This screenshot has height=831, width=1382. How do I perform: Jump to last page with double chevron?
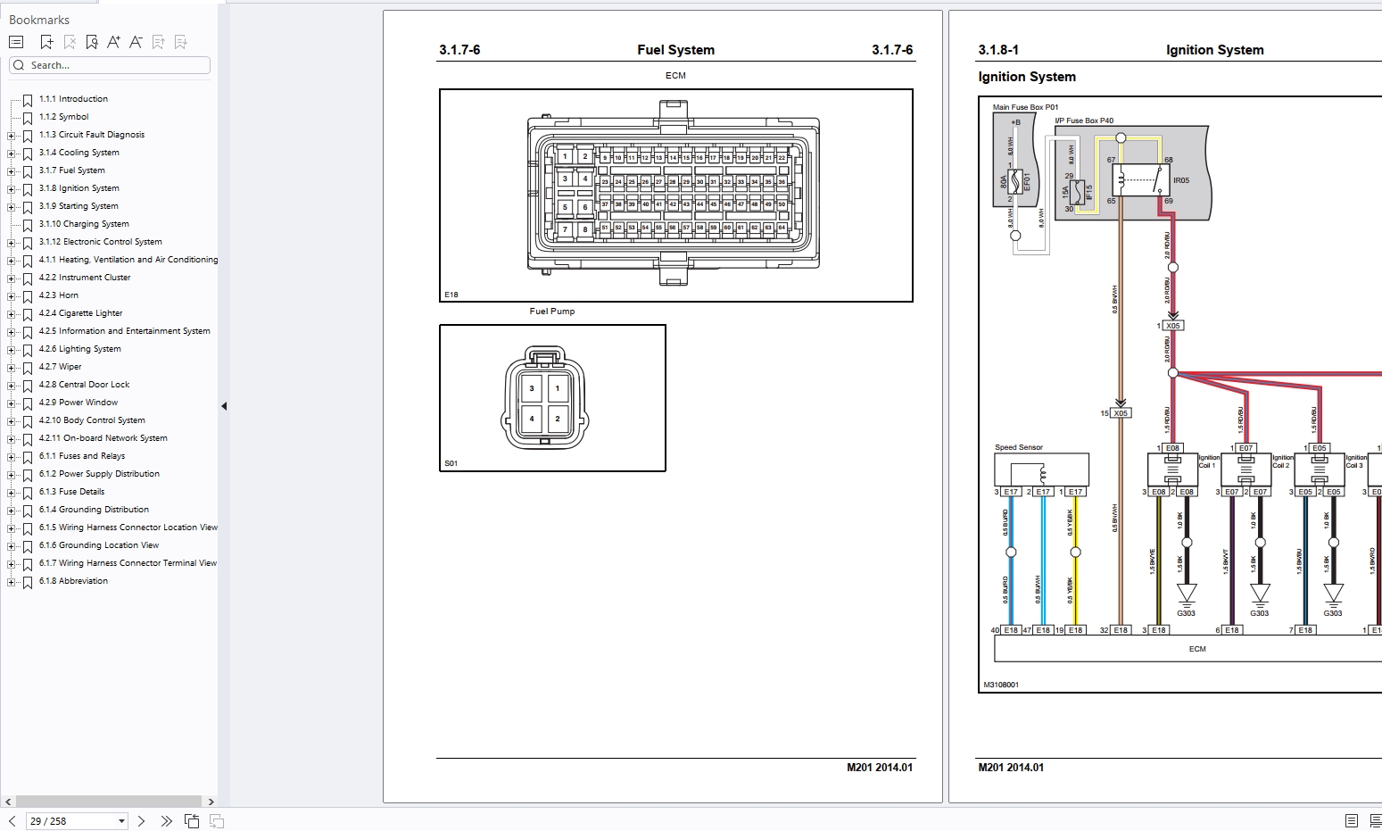coord(166,820)
